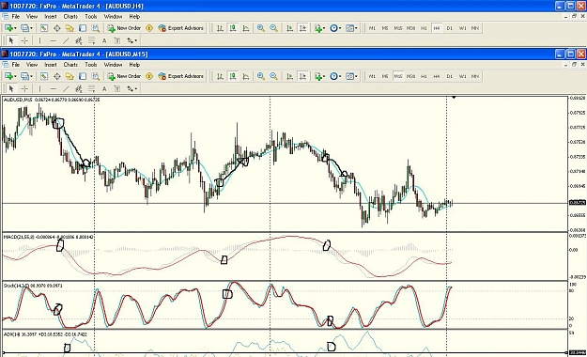Open the Window menu in the H4 window
The height and width of the screenshot is (357, 587).
[113, 17]
